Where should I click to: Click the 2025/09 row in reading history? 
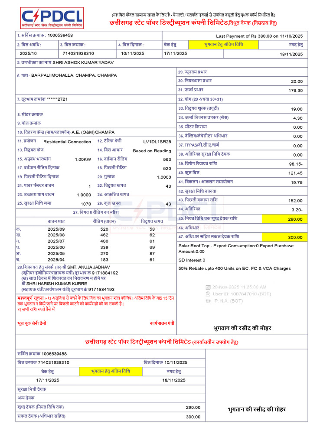(96, 229)
